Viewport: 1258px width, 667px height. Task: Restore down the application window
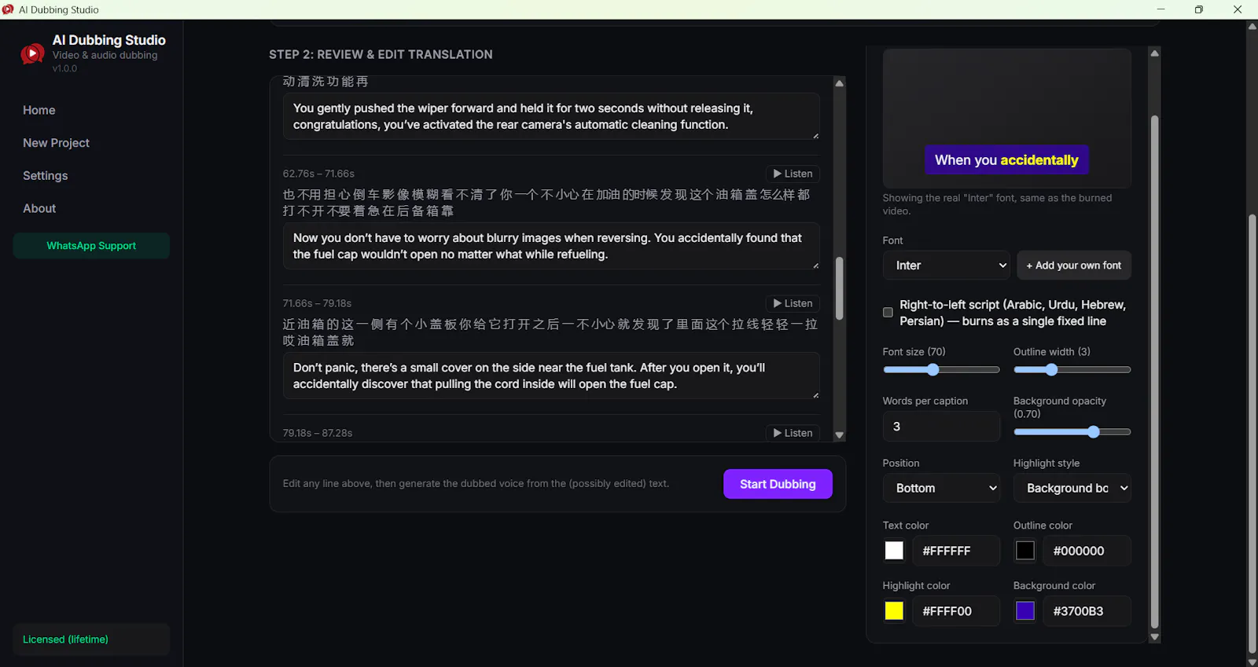(x=1199, y=9)
